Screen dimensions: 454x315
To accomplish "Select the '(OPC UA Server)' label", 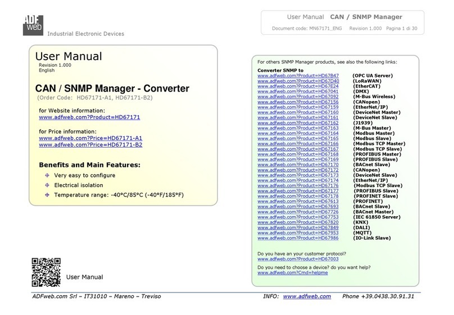I will [x=373, y=75].
